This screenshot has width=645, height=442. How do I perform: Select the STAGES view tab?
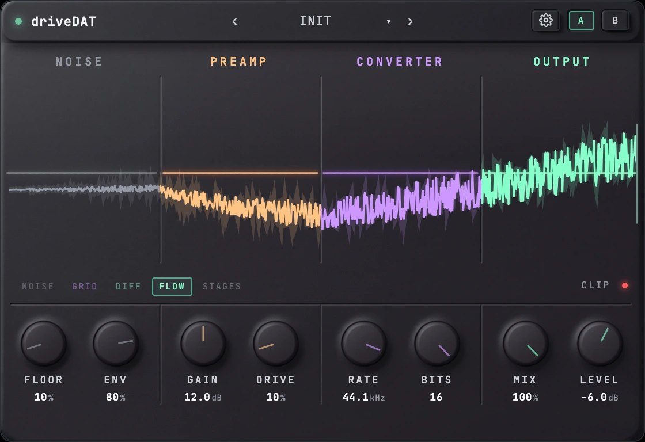(222, 286)
